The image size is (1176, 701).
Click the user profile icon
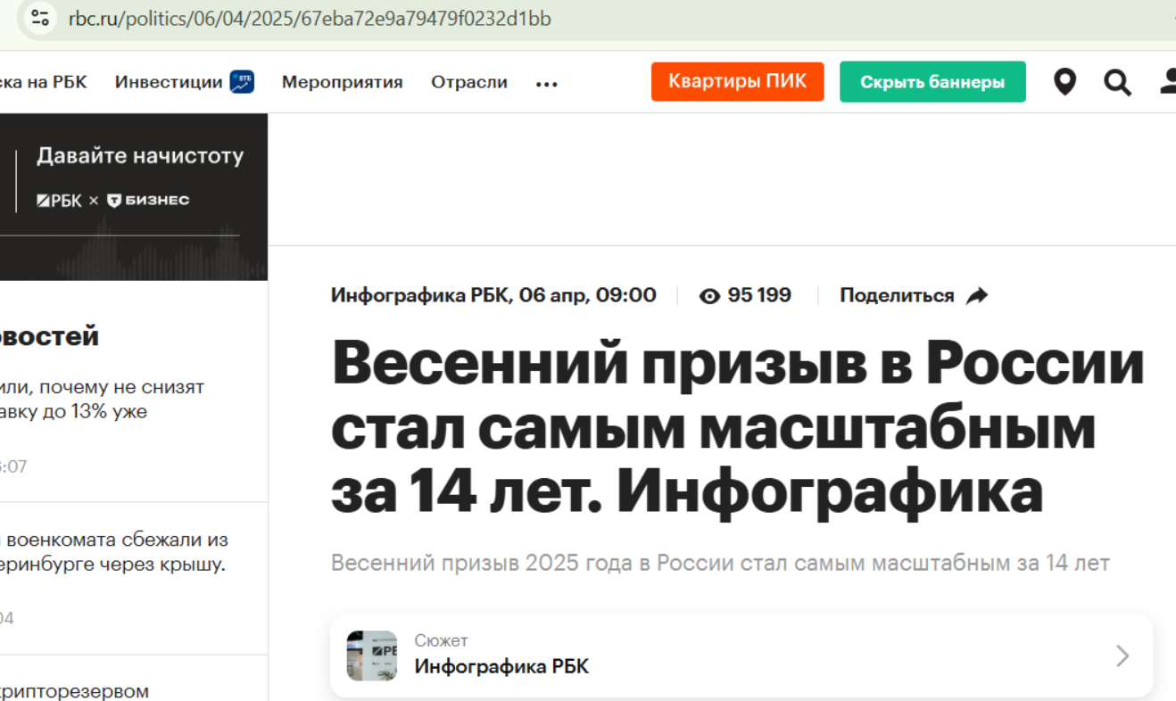[1168, 82]
